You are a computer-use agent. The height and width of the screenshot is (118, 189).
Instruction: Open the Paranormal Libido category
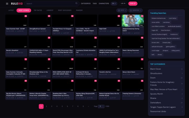[166, 111]
